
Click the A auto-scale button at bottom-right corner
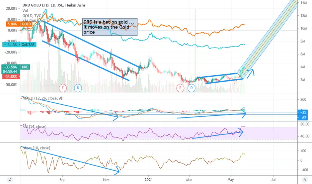pyautogui.click(x=304, y=180)
